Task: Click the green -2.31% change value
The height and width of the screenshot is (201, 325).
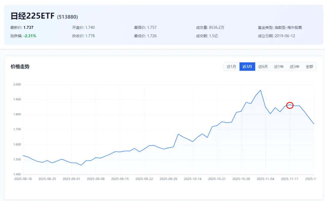Action: pos(30,36)
